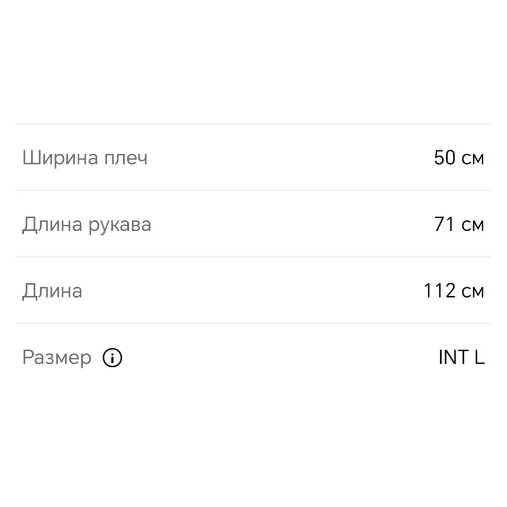Click the word 'рукава' in second row
Viewport: 507px width, 507px height.
120,225
